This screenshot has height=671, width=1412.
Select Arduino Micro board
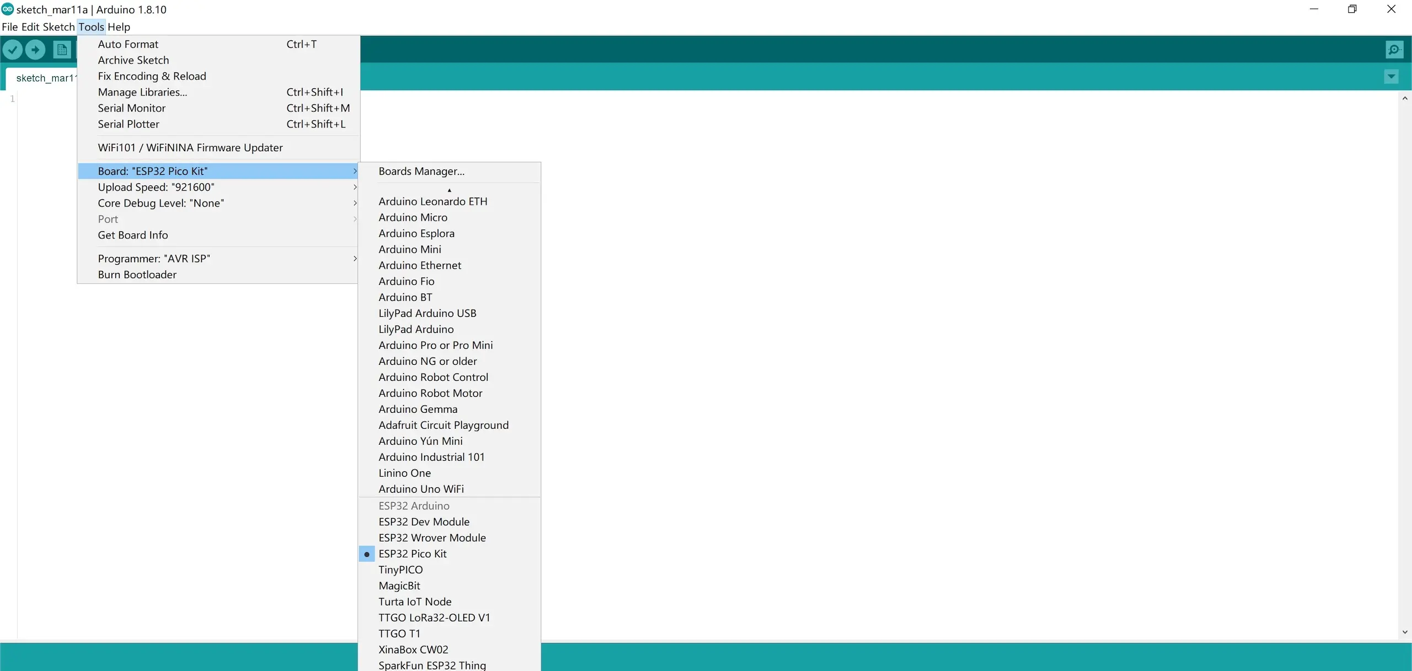click(x=450, y=217)
